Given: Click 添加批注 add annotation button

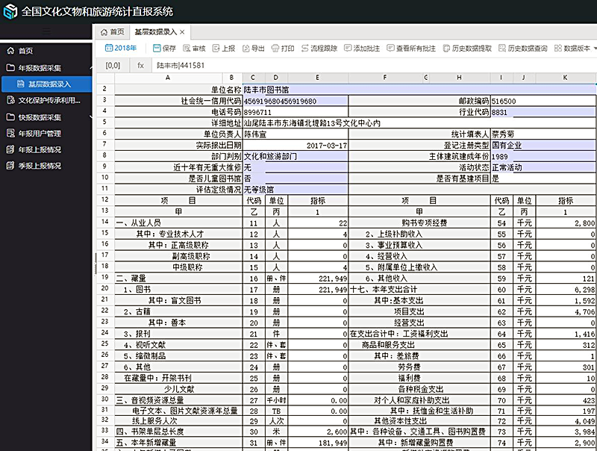Looking at the screenshot, I should pyautogui.click(x=362, y=48).
